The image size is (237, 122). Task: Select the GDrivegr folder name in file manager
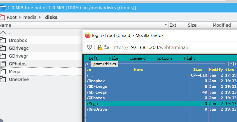coord(18,56)
